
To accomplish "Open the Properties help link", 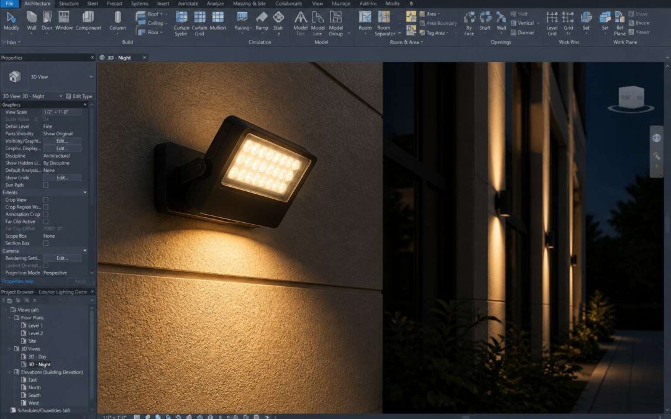I will [17, 281].
